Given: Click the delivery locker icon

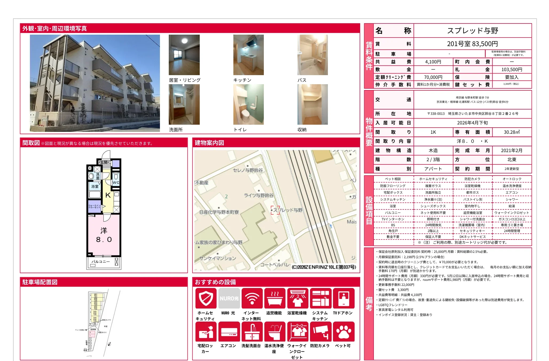Looking at the screenshot, I should pos(206,332).
